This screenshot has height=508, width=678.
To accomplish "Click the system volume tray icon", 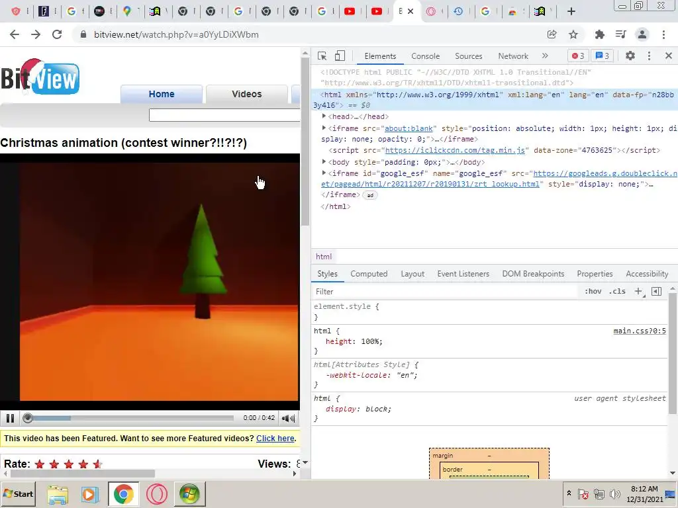I will coord(615,493).
